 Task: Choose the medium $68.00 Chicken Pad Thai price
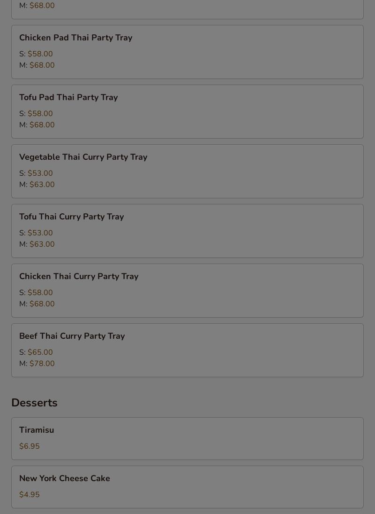[42, 65]
